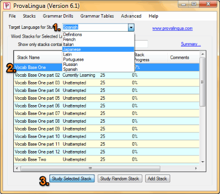Screen dimensions: 220x194
Task: Click vertical scrollbar up arrow
Action: [202, 54]
